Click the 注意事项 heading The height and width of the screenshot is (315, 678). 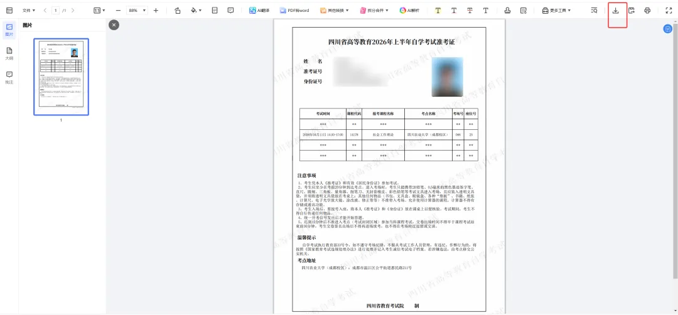pos(306,176)
